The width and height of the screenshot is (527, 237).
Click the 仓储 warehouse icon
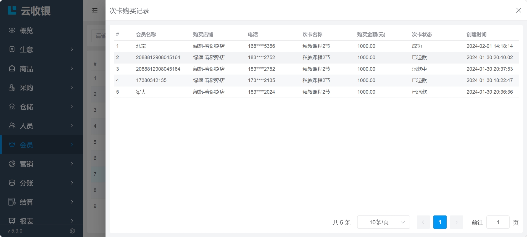pos(12,107)
